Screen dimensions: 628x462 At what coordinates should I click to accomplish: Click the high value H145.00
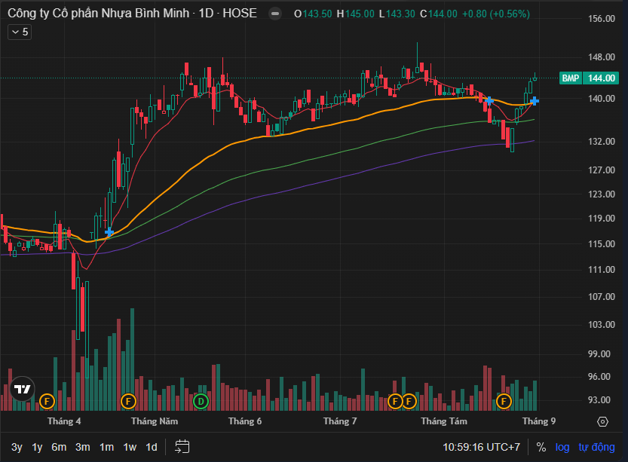point(355,14)
